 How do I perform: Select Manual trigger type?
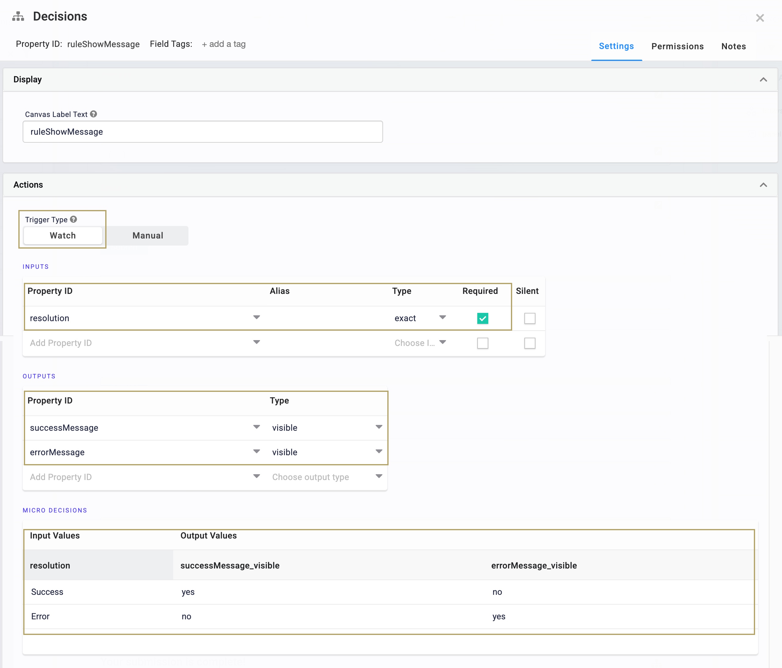[147, 235]
